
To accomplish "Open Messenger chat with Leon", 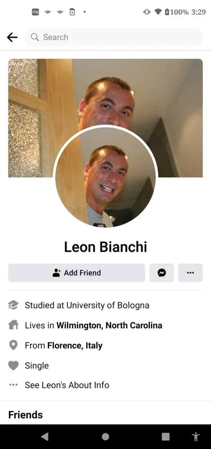I will tap(162, 273).
